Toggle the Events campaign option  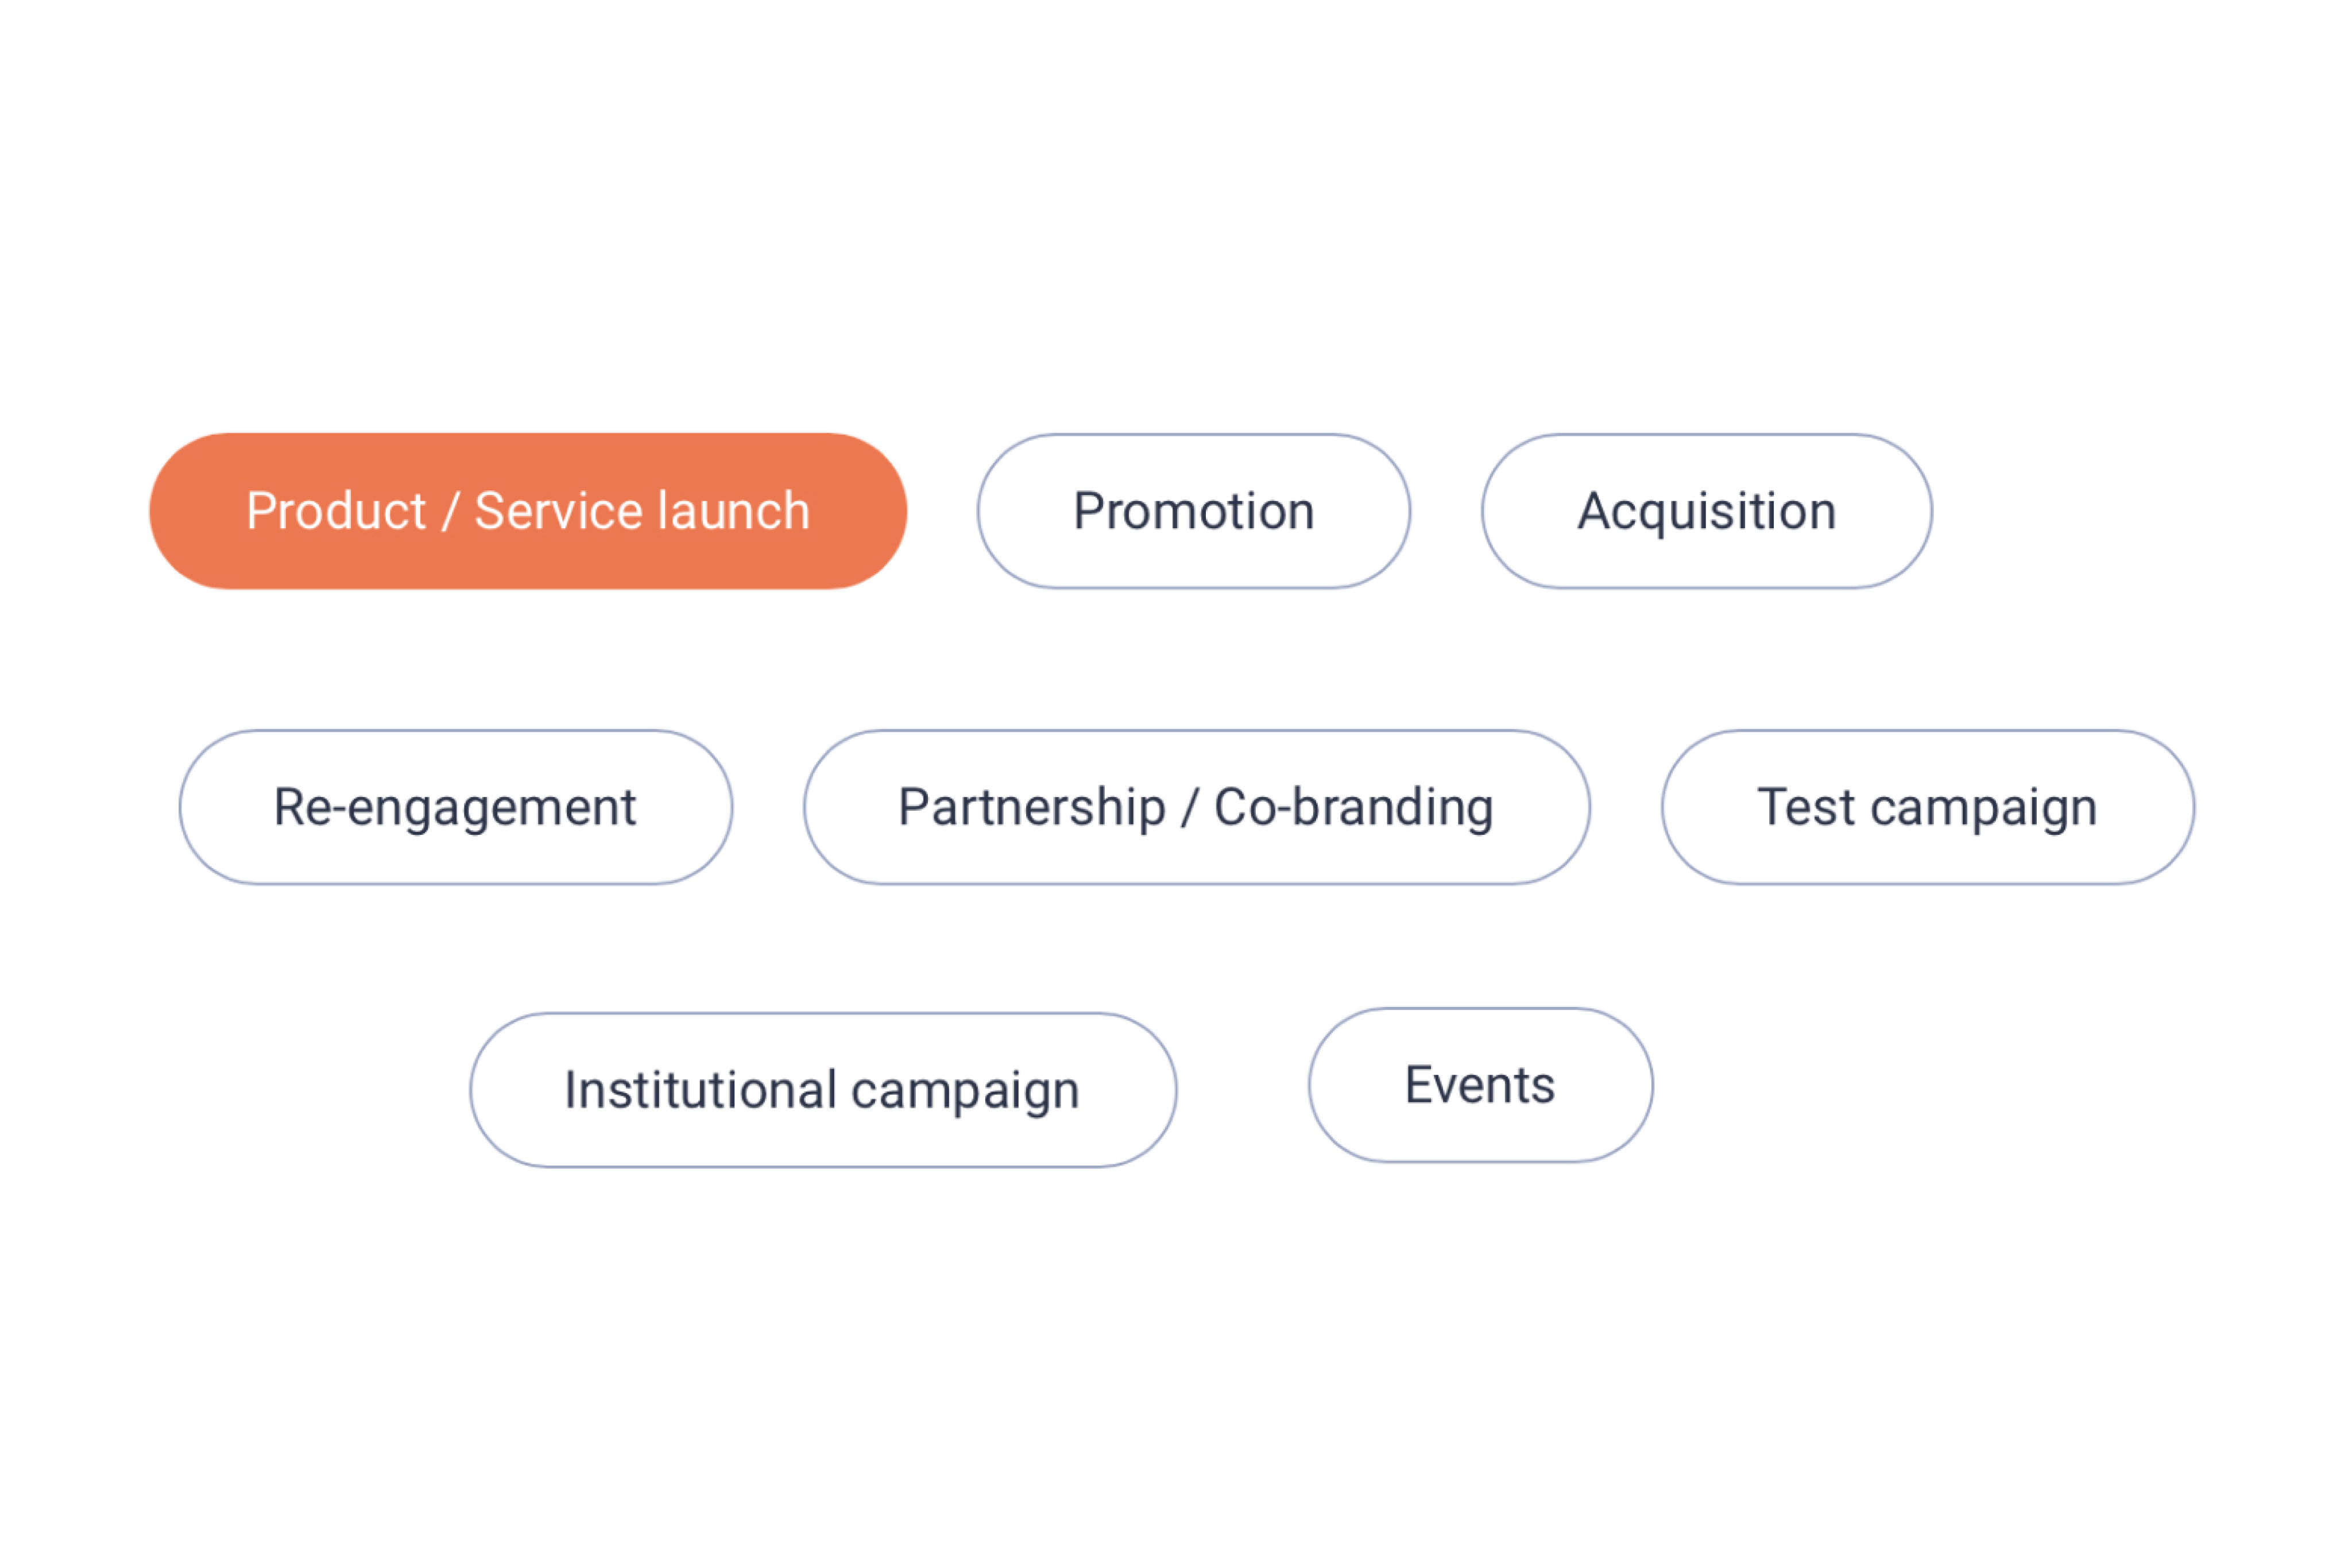pos(1480,1085)
